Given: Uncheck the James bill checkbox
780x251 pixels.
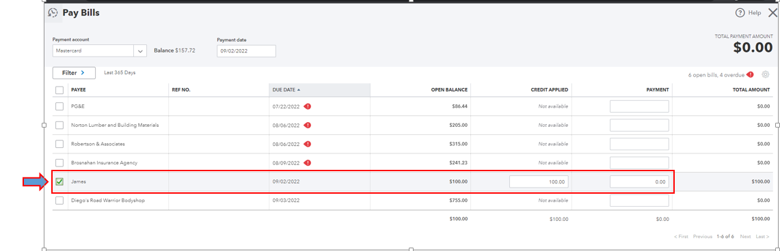Looking at the screenshot, I should (x=59, y=181).
